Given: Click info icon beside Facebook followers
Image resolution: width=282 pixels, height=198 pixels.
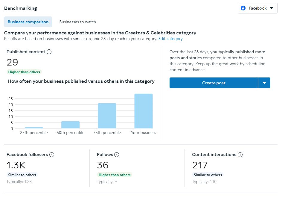Looking at the screenshot, I should (x=52, y=155).
